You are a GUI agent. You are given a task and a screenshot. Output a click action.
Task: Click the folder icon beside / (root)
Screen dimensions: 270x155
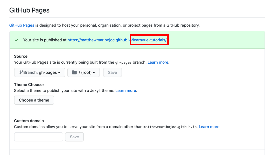click(x=74, y=72)
